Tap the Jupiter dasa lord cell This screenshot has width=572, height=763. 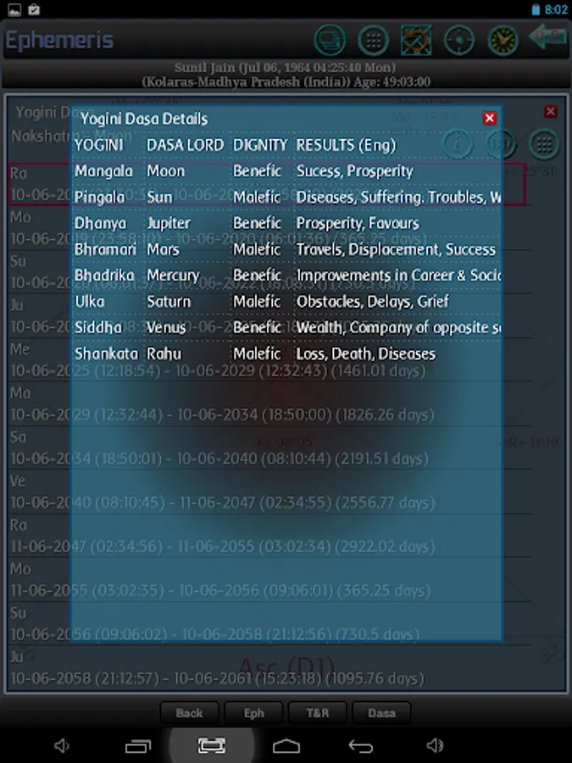[169, 223]
